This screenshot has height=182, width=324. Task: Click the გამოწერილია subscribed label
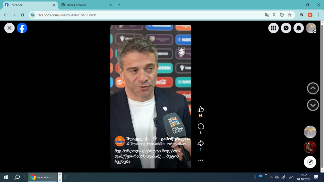coord(175,139)
